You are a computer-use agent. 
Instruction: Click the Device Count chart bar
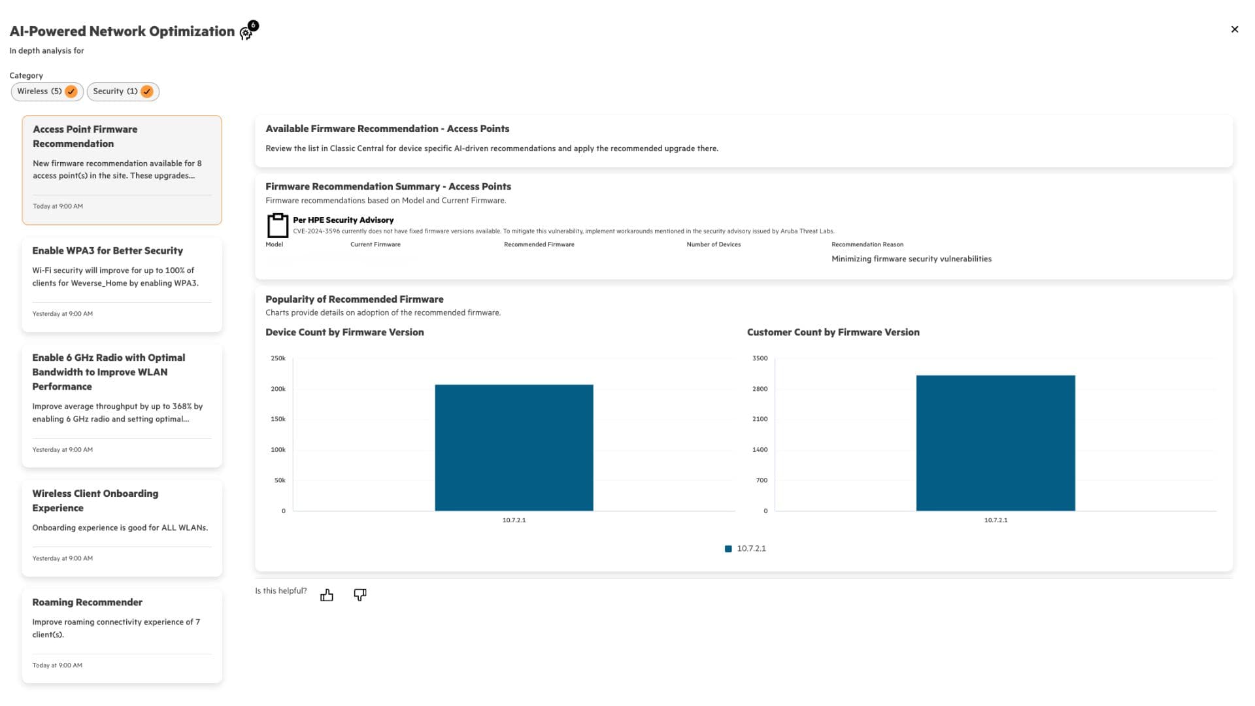[514, 448]
